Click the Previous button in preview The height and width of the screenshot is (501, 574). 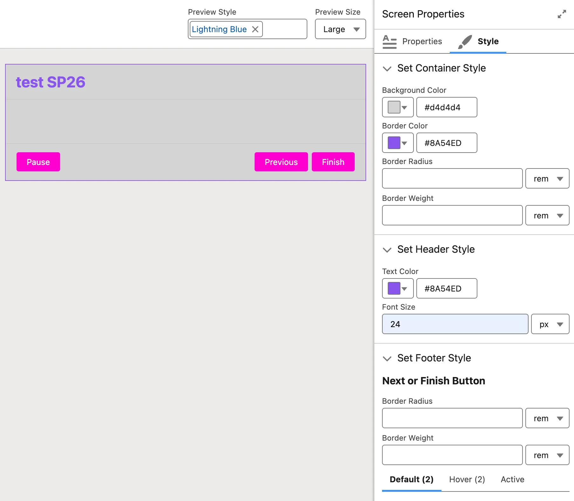(281, 162)
